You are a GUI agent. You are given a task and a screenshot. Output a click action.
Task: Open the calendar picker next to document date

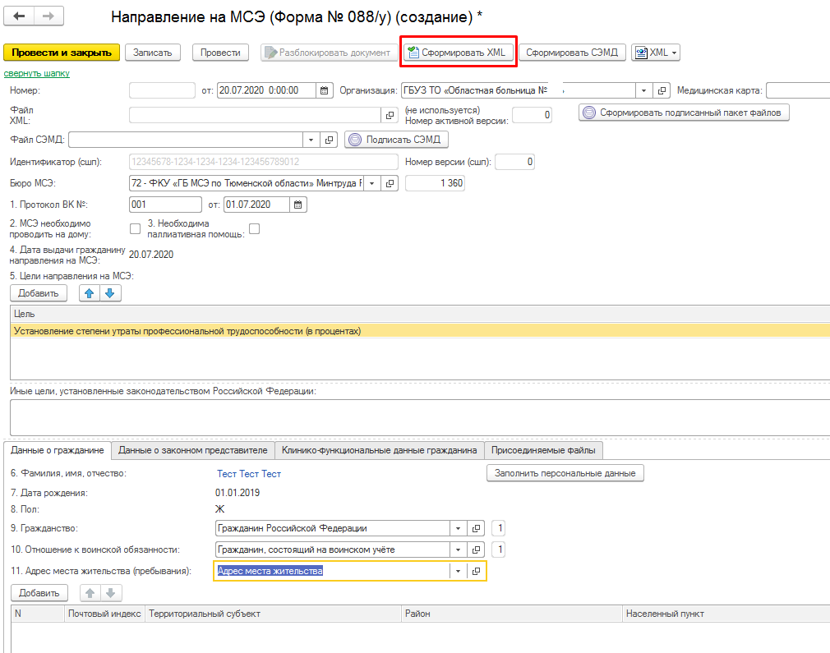[324, 90]
